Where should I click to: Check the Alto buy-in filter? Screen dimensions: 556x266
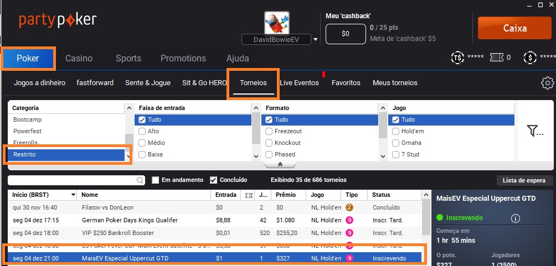click(142, 132)
